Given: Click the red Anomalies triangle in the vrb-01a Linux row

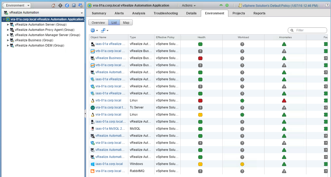Looking at the screenshot, I should pyautogui.click(x=284, y=100).
